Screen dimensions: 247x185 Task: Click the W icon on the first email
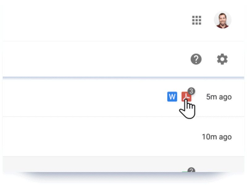tap(172, 97)
